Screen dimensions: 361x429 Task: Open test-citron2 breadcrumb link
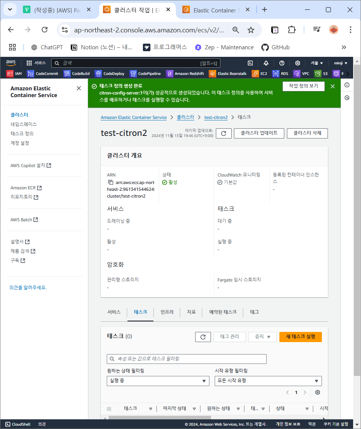tap(216, 117)
